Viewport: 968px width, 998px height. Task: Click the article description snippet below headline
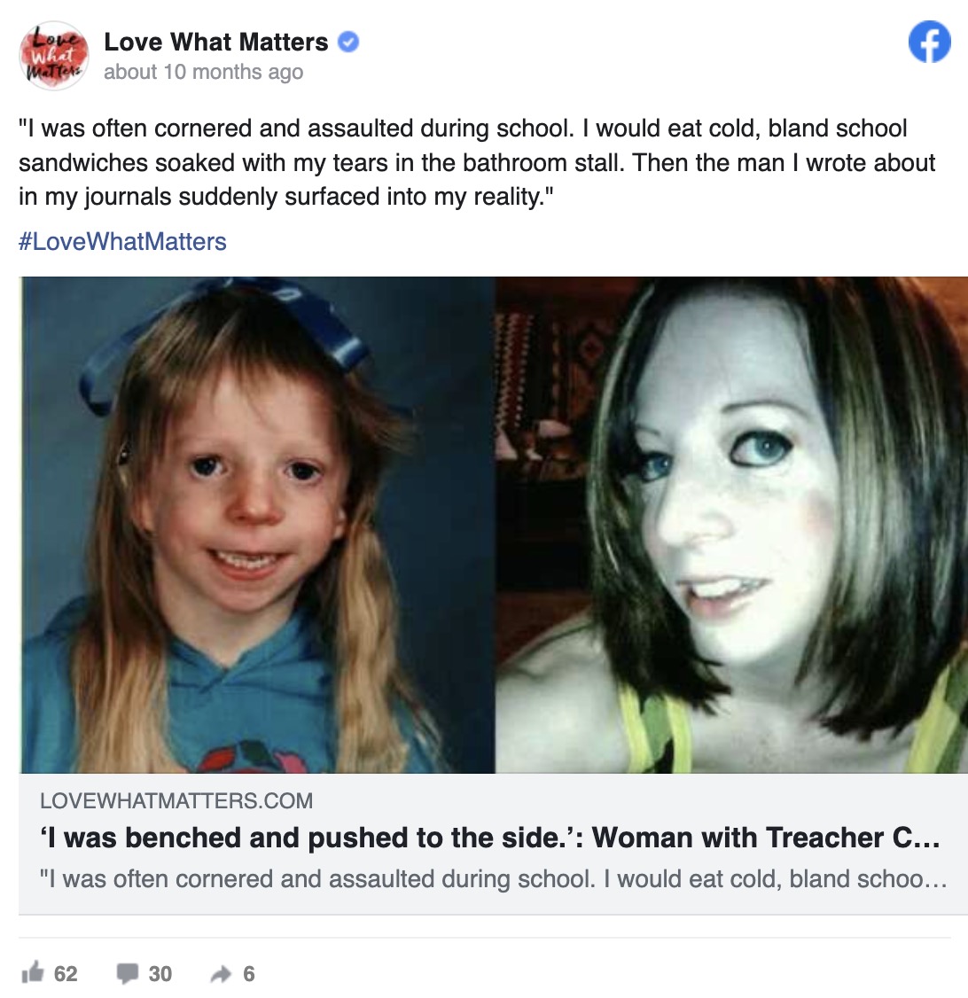click(493, 879)
